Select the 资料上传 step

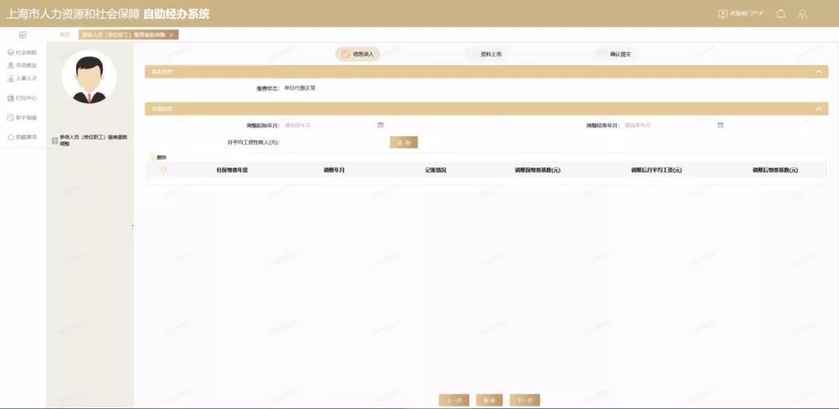490,54
